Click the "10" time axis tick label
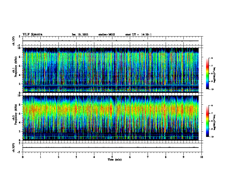The image size is (227, 176). [x=201, y=157]
